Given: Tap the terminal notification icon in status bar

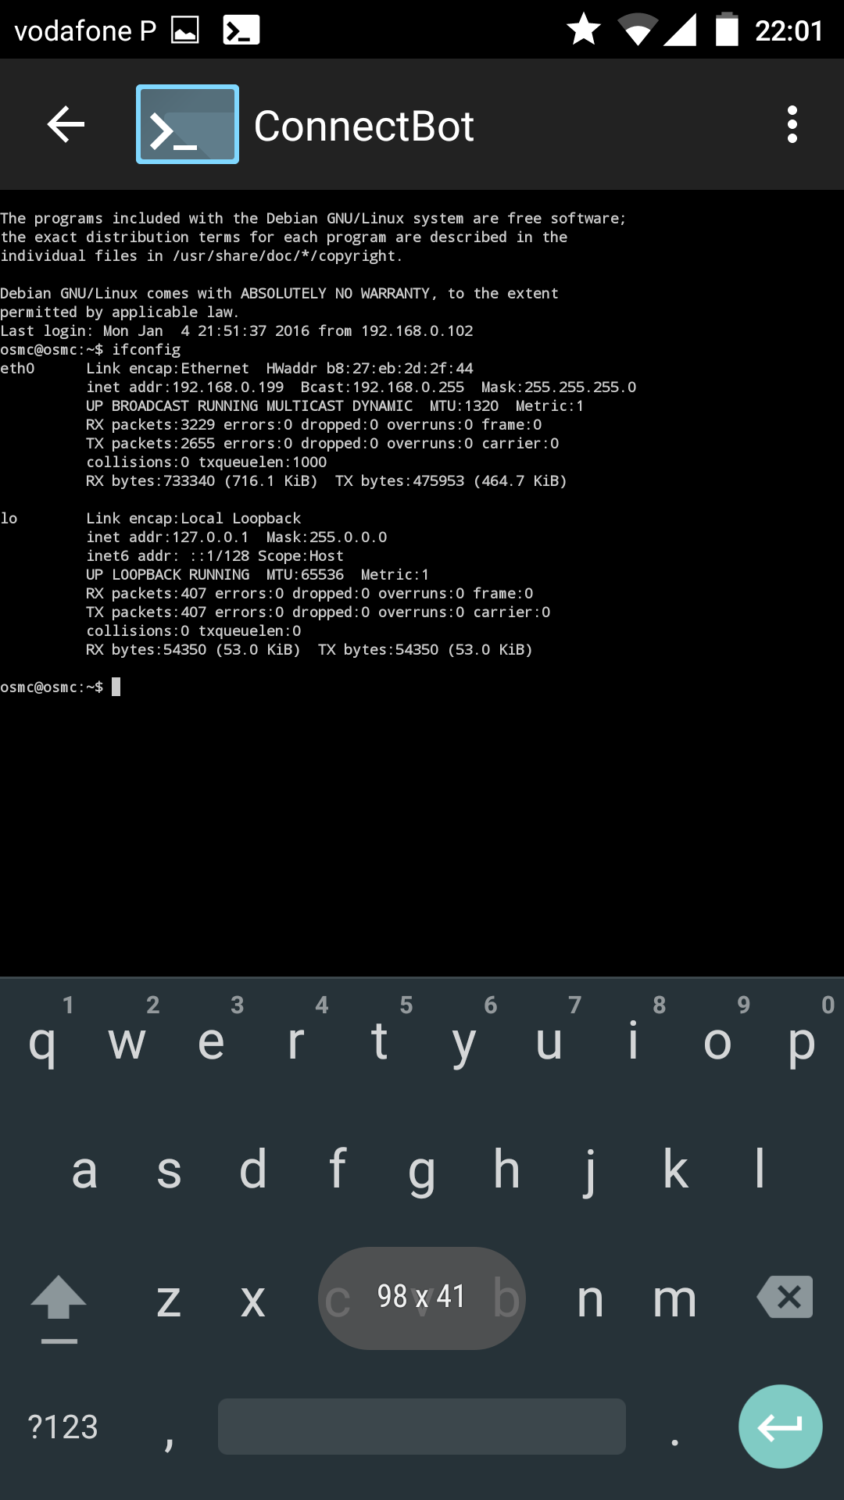Looking at the screenshot, I should (241, 30).
